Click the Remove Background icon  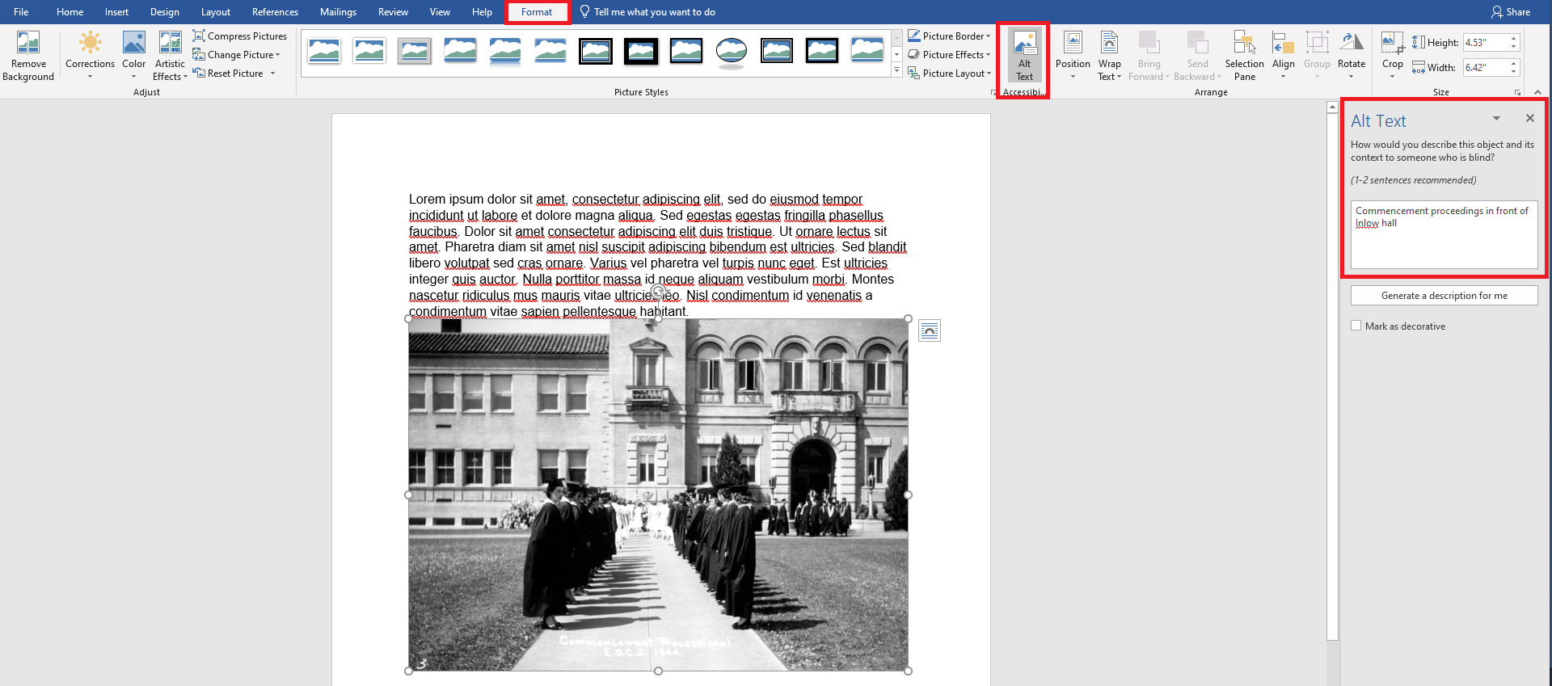pos(28,55)
